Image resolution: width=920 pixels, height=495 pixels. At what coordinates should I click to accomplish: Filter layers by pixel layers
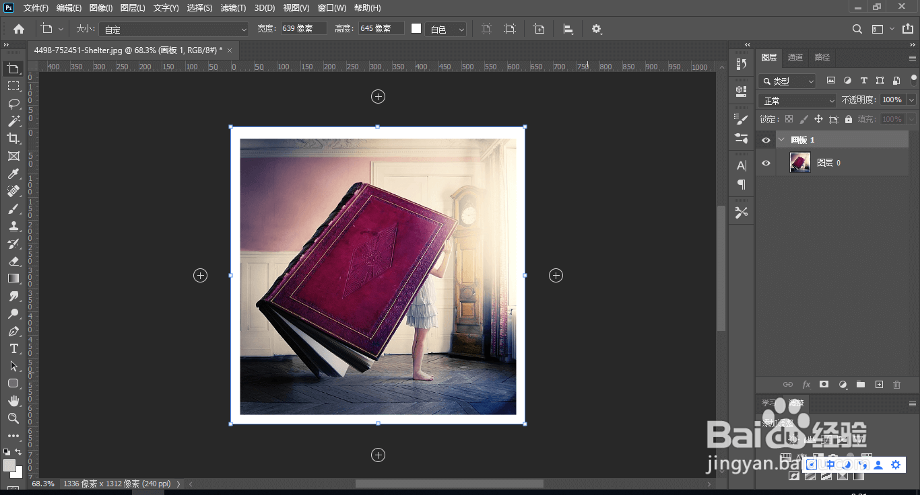click(x=831, y=81)
